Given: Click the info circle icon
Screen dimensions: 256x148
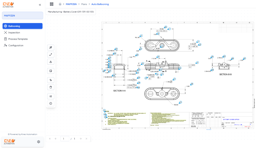Looking at the screenshot, I should [50, 104].
